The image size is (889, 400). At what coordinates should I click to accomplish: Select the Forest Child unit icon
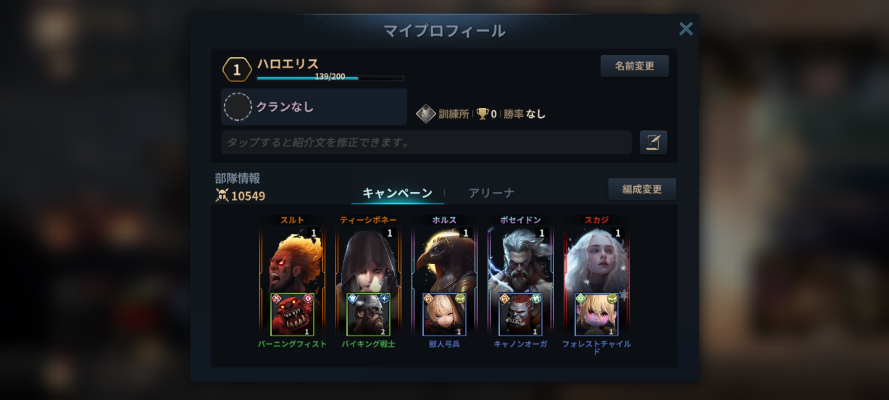(x=596, y=314)
